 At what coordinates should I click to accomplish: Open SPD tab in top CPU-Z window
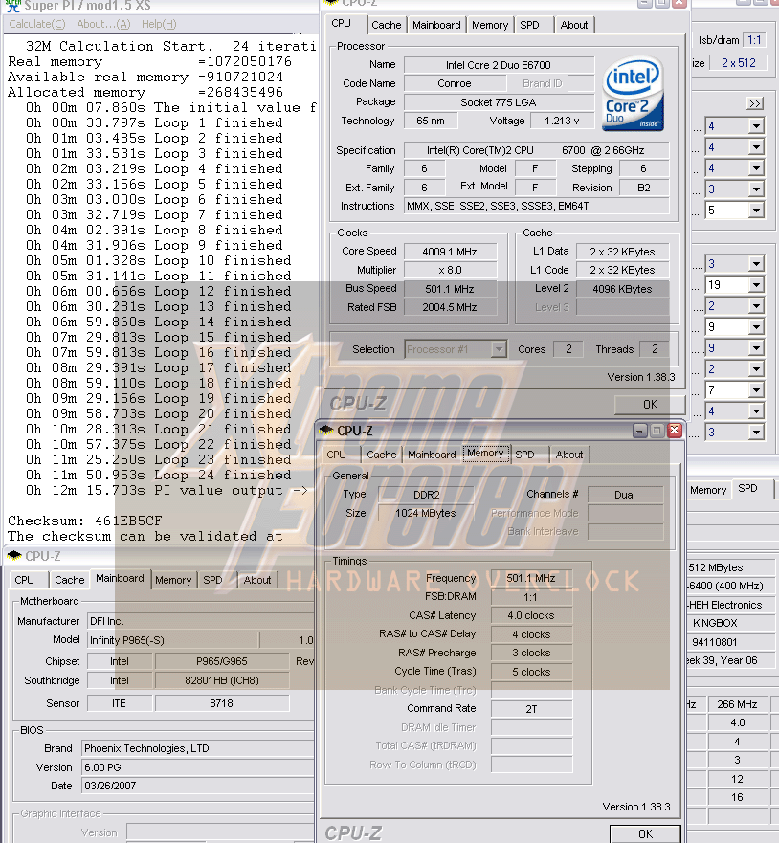[x=529, y=25]
